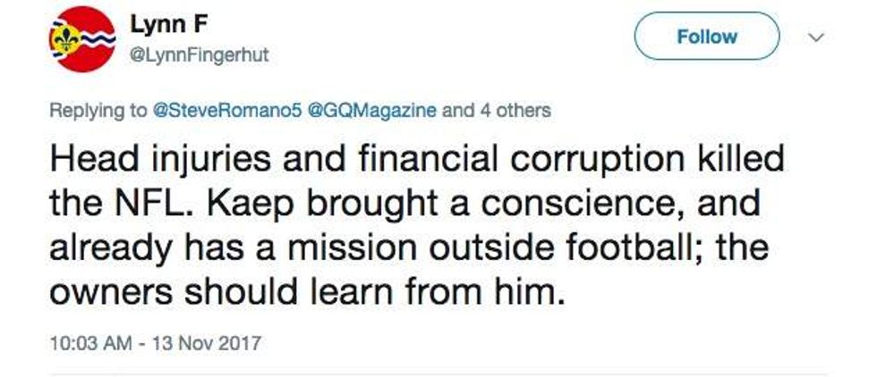Expand the tweet options chevron
877x377 pixels.
[815, 38]
